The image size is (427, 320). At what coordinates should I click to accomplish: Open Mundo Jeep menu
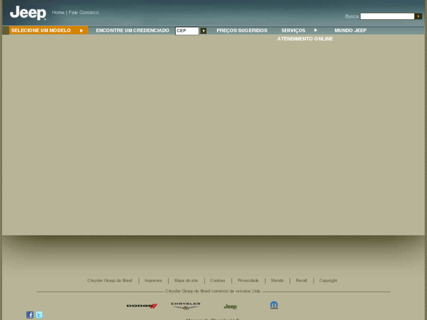[x=350, y=31]
